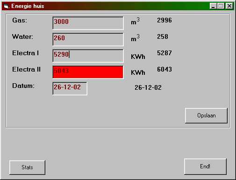236x180 pixels.
Task: Click the KWh unit beside Electra II
Action: [138, 72]
